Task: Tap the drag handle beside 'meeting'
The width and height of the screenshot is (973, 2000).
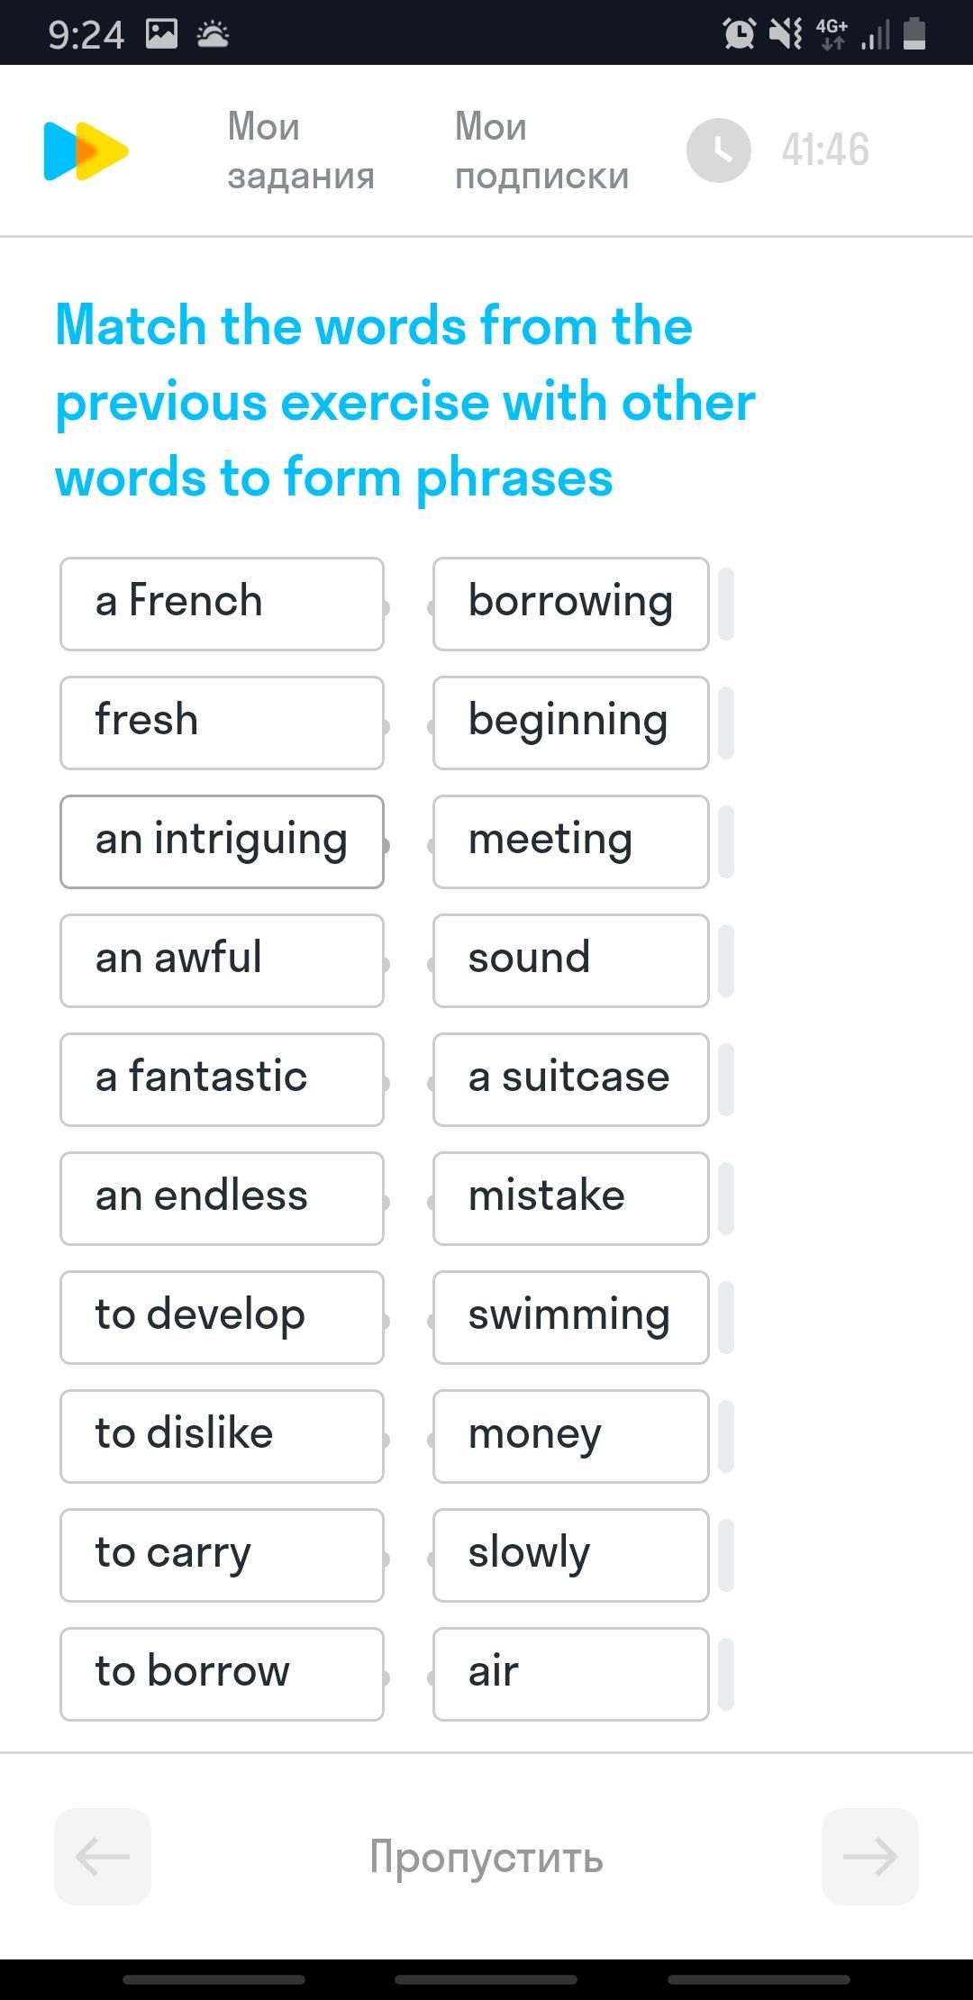Action: point(726,841)
